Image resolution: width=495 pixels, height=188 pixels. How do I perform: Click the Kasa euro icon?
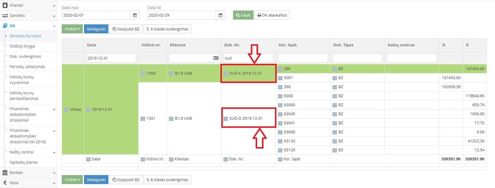coord(5,183)
